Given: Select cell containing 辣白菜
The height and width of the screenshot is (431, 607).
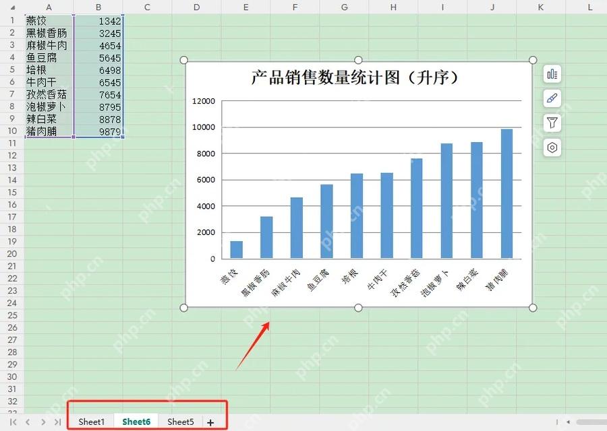Looking at the screenshot, I should pos(49,119).
